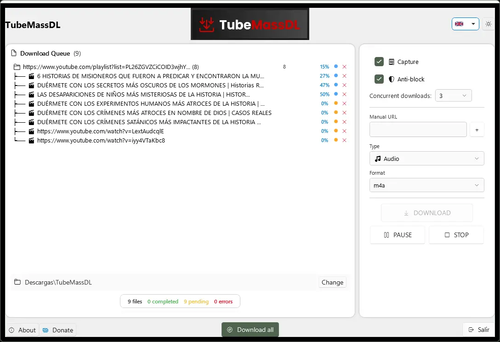The width and height of the screenshot is (500, 342).
Task: Open the language flag dropdown
Action: 465,24
